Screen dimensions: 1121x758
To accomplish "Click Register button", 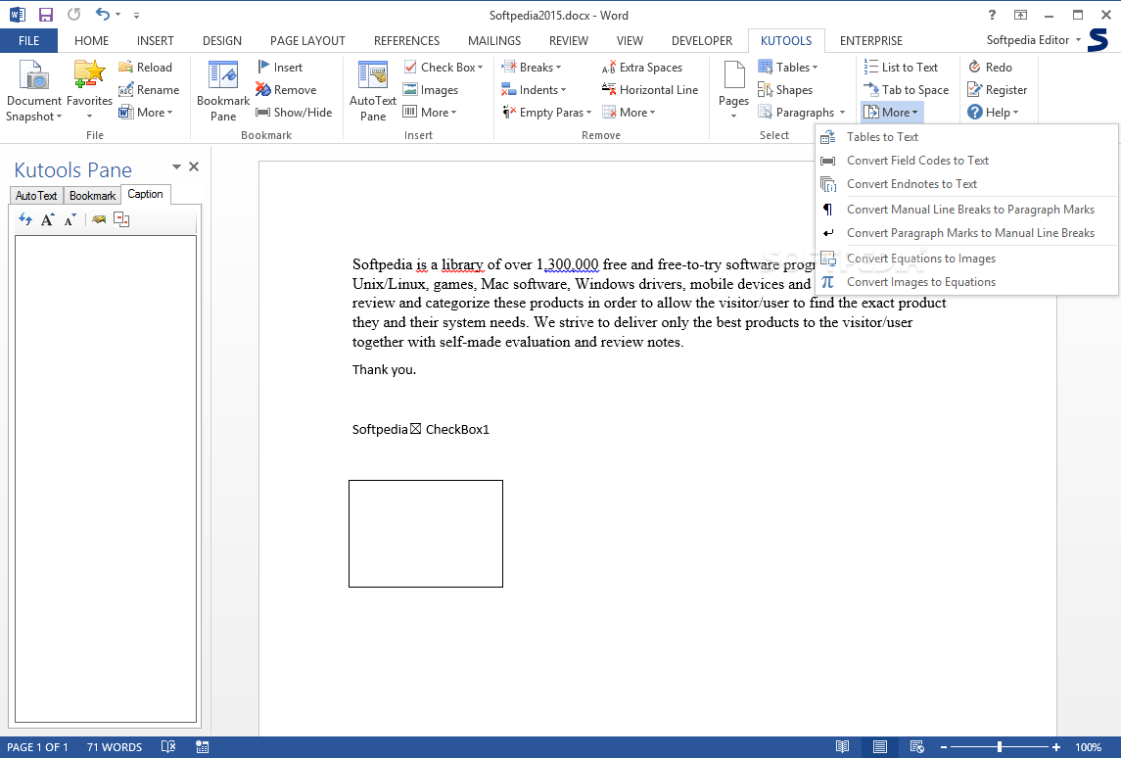I will [x=998, y=90].
